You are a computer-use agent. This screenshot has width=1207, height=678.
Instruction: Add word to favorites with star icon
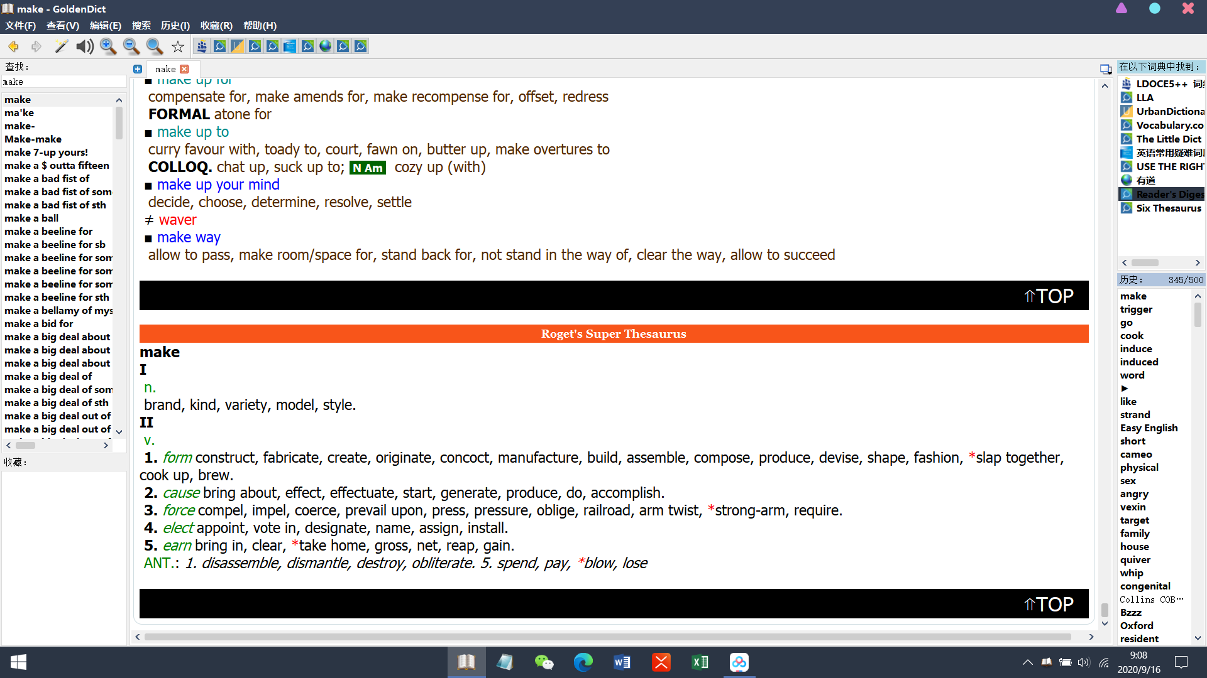pyautogui.click(x=178, y=46)
